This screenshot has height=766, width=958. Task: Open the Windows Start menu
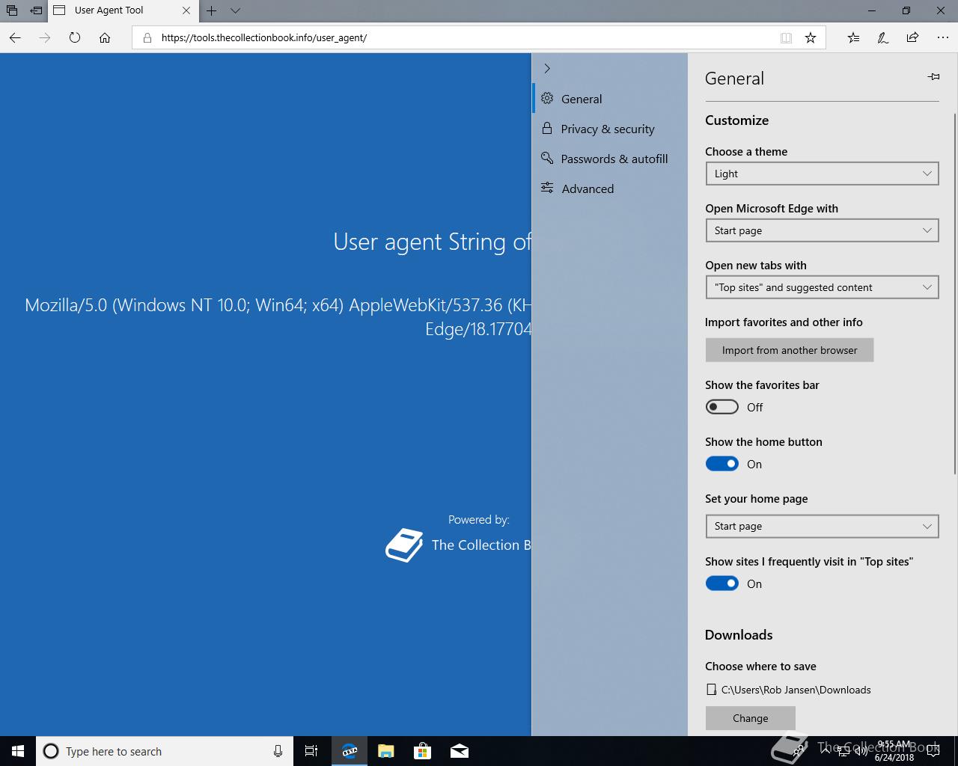pyautogui.click(x=18, y=751)
